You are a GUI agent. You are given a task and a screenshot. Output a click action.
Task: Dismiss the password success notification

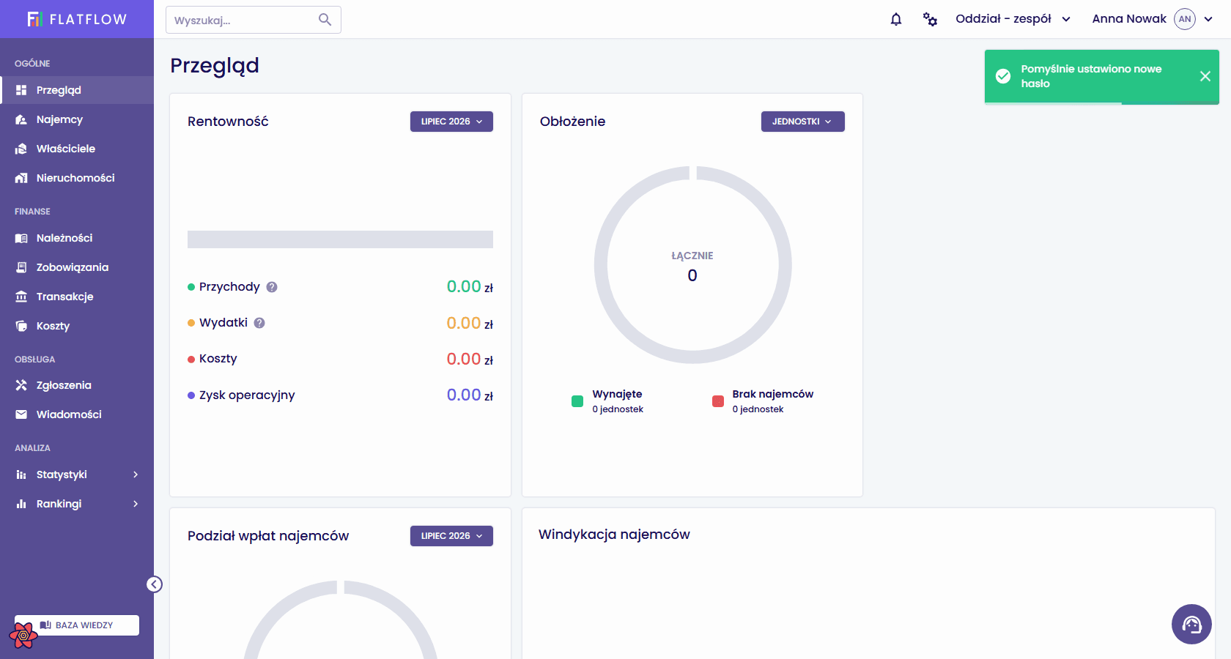point(1205,76)
